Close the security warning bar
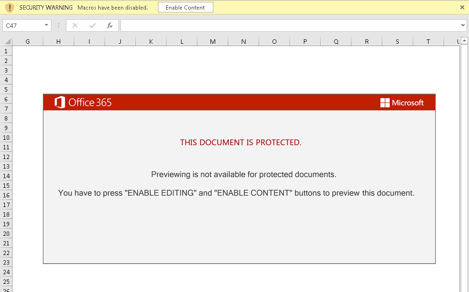Screen dimensions: 469x292 462,8
